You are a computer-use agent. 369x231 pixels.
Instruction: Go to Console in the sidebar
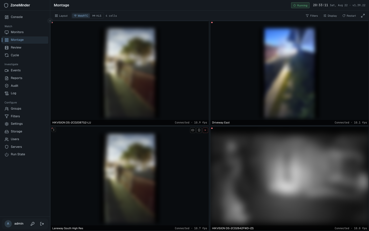coord(25,17)
